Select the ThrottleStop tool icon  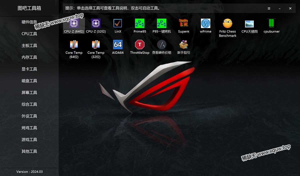pyautogui.click(x=140, y=45)
